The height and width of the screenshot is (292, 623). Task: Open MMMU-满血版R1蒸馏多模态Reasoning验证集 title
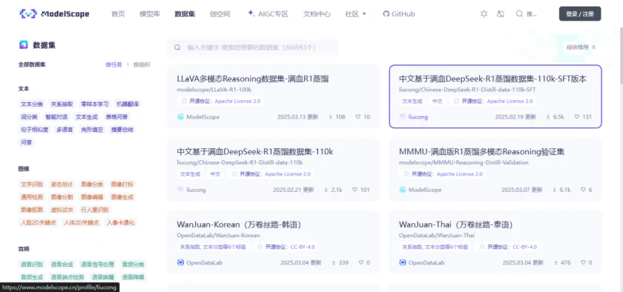[x=481, y=152]
